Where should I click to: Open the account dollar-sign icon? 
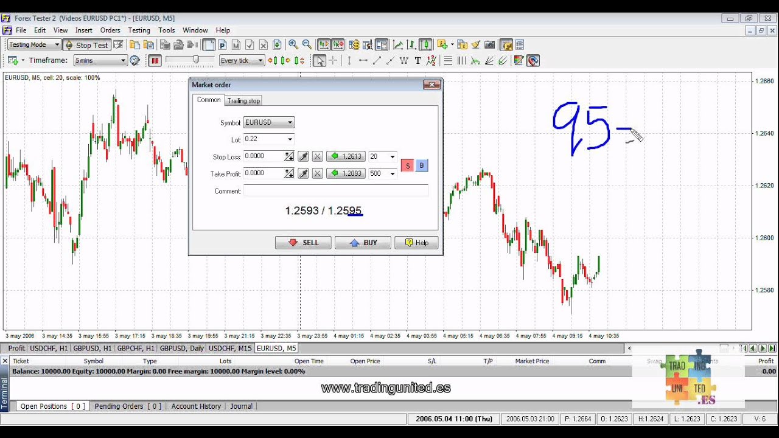coord(354,44)
